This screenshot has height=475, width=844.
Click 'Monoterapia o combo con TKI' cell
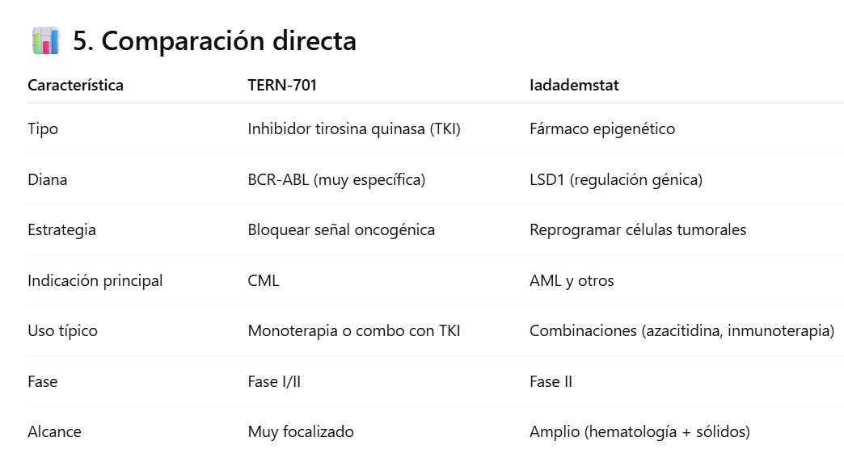coord(354,330)
